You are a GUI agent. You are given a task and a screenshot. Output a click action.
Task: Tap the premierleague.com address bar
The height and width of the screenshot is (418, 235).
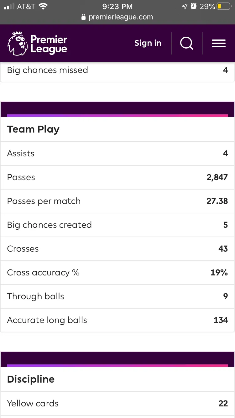point(118,17)
